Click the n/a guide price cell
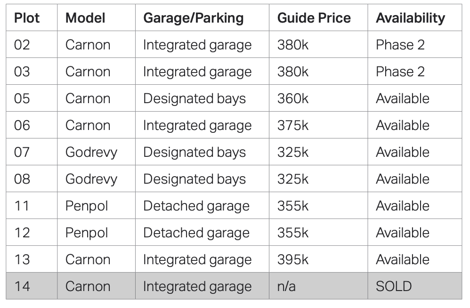 pyautogui.click(x=286, y=286)
